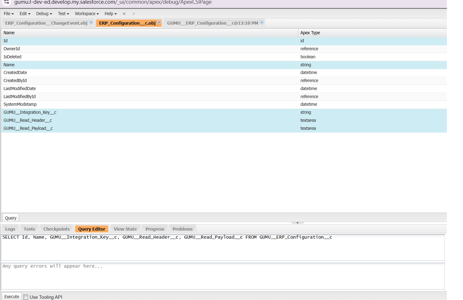
Task: Close the ERP_Configuration__ChangeEvent.obj tab
Action: click(91, 23)
